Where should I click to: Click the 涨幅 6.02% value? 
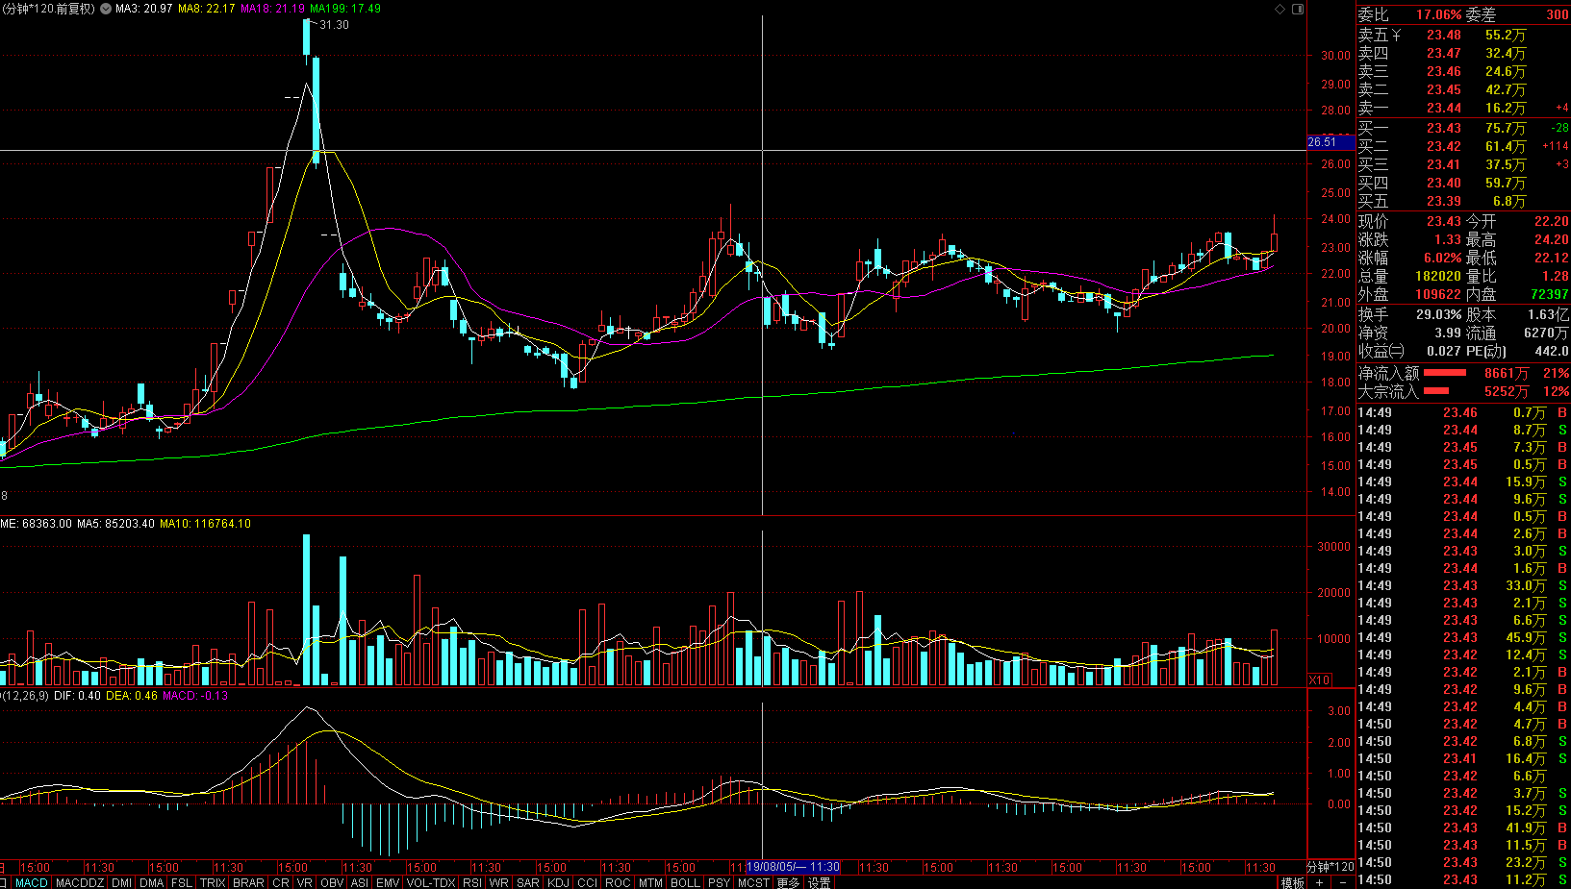click(x=1442, y=258)
